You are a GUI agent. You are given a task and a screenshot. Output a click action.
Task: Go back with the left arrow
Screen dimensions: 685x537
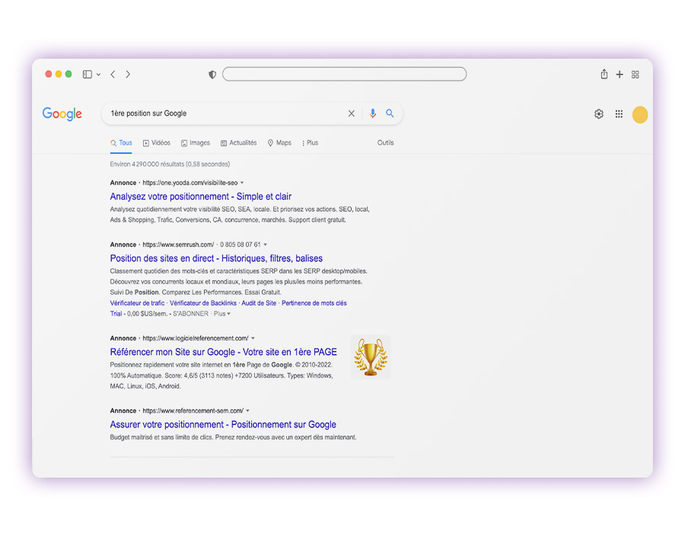click(x=113, y=75)
